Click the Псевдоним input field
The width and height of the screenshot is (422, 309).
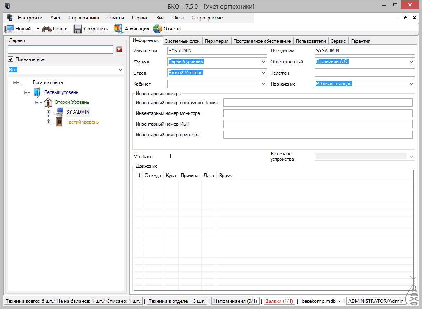point(365,51)
